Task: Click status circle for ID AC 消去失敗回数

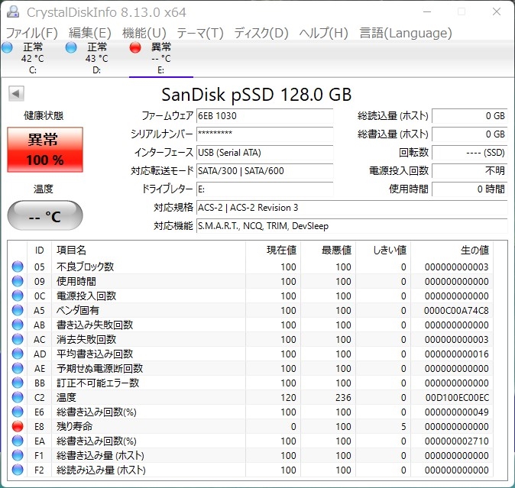Action: 18,339
